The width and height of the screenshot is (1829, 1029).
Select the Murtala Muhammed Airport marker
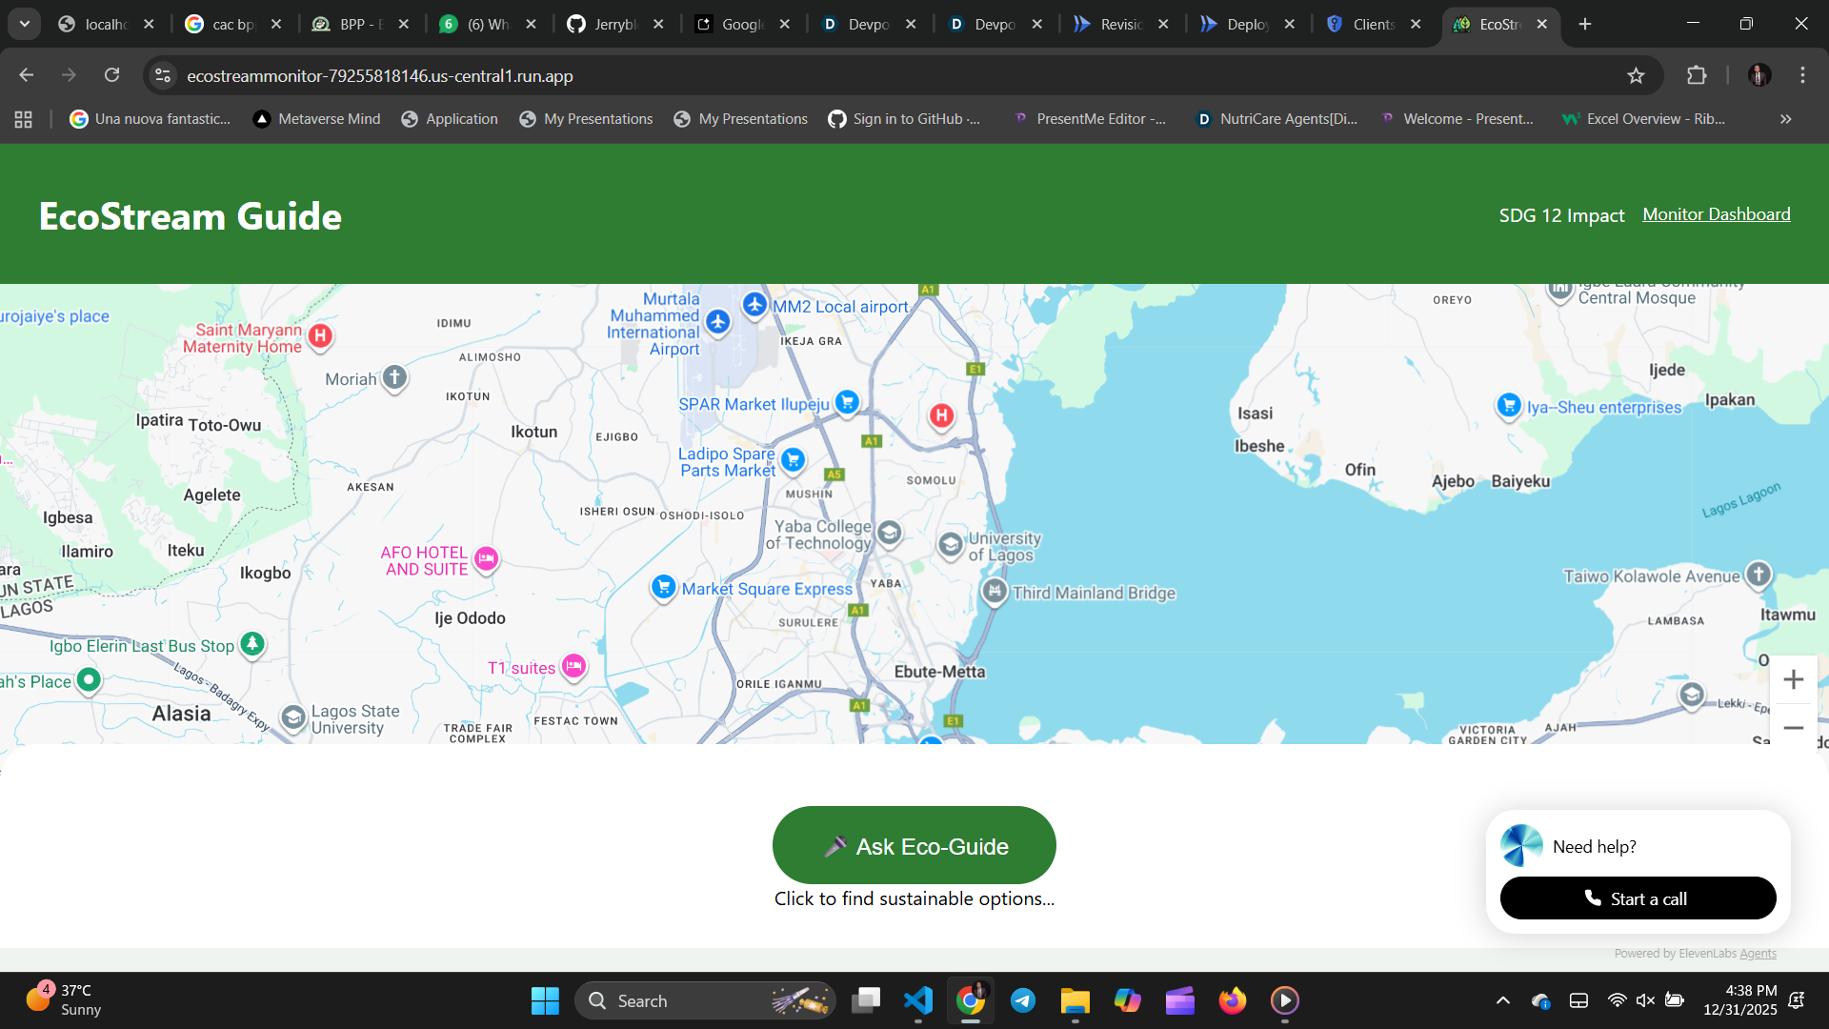pos(718,322)
